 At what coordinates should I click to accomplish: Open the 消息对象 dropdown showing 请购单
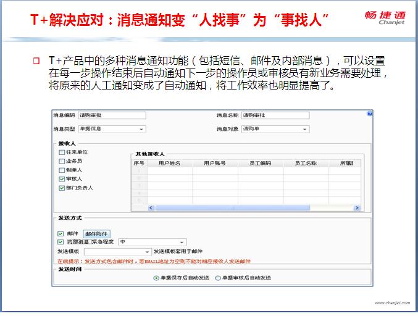(275, 129)
